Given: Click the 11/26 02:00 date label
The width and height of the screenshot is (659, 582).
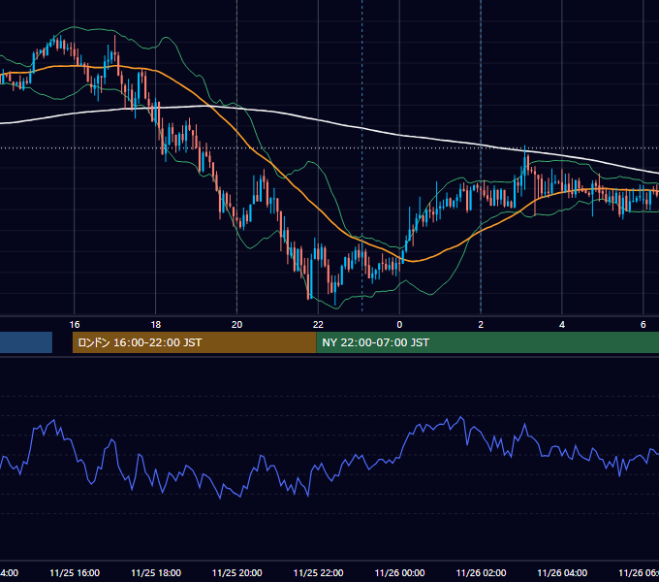Looking at the screenshot, I should coord(481,572).
